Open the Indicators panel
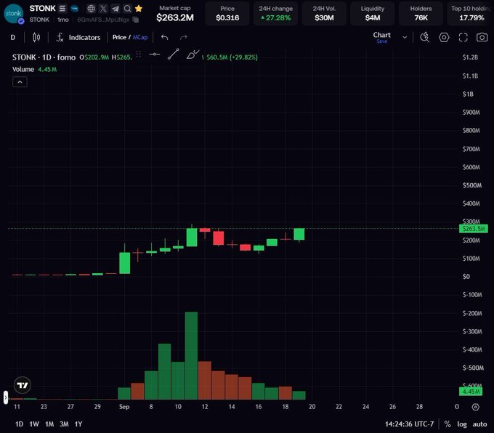Image resolution: width=494 pixels, height=433 pixels. pyautogui.click(x=78, y=38)
